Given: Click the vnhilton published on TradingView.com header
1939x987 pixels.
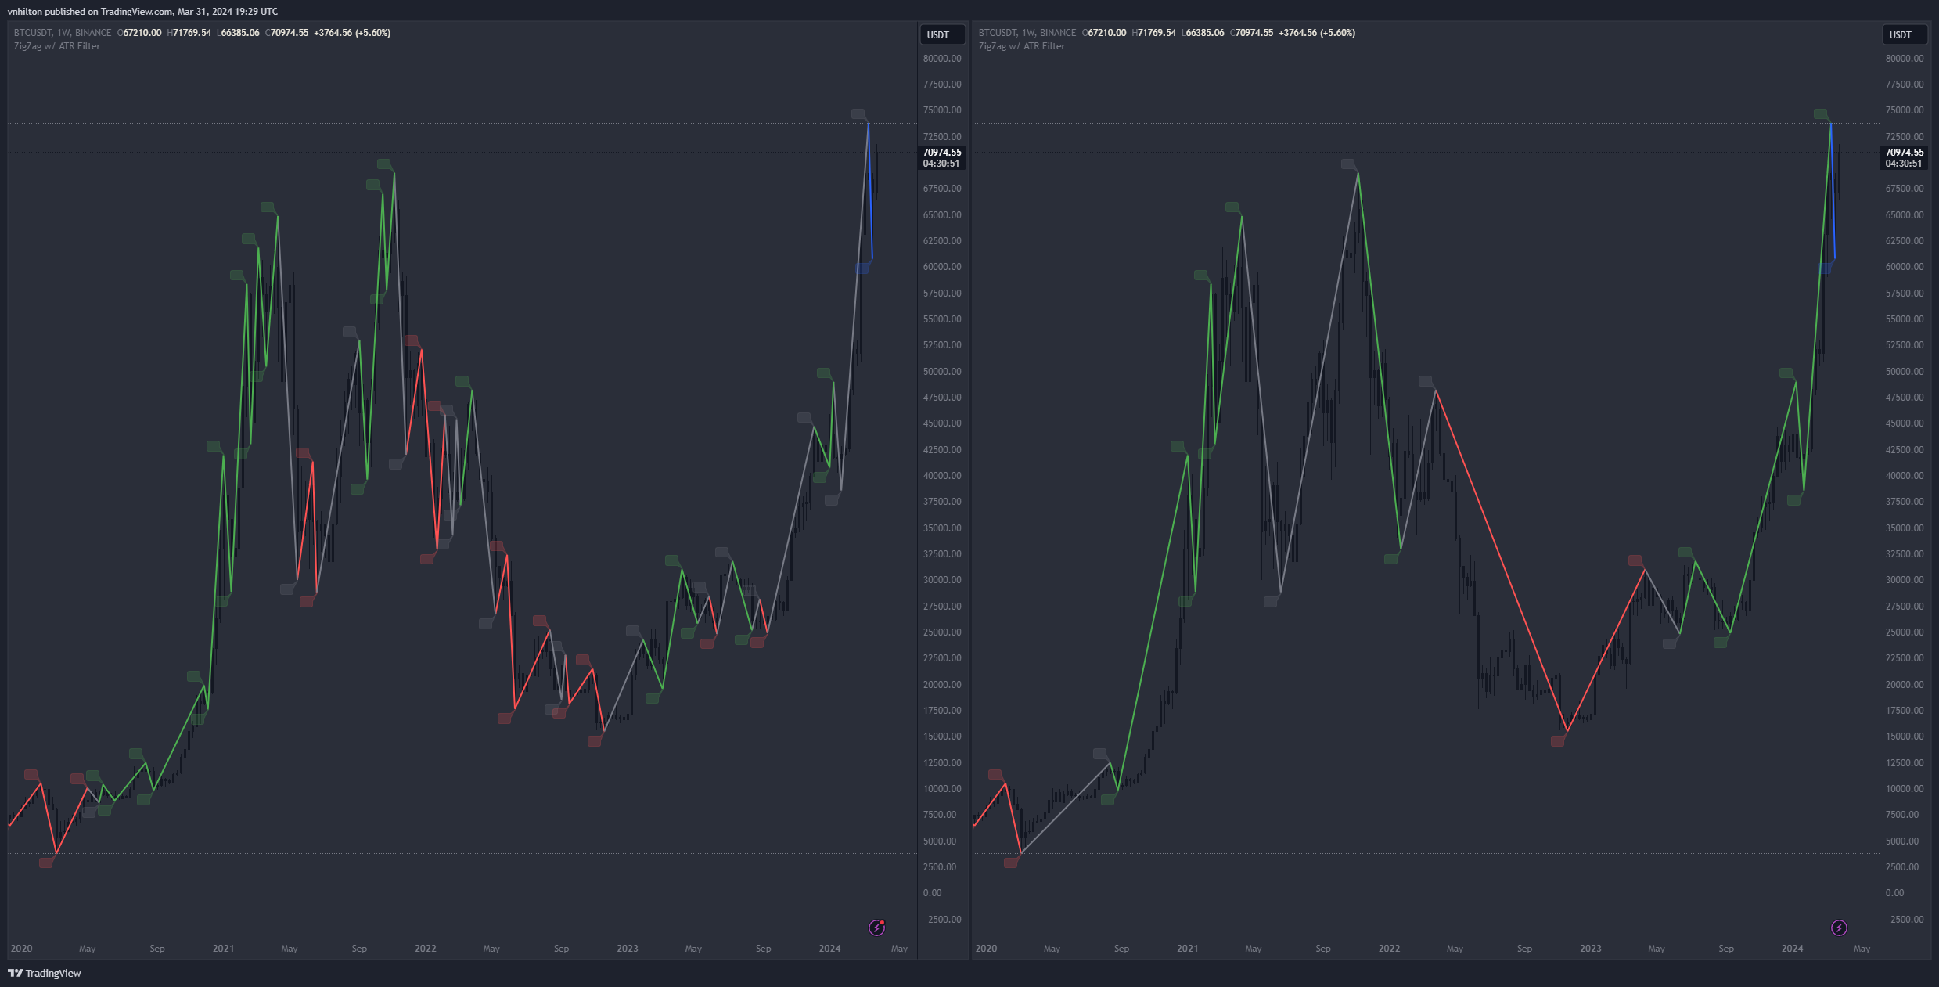Looking at the screenshot, I should (142, 11).
